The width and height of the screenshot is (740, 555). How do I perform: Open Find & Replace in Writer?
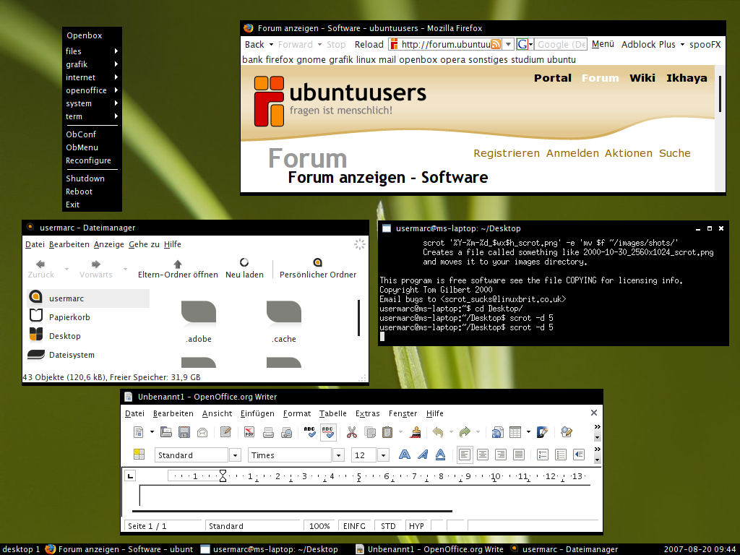(x=566, y=432)
